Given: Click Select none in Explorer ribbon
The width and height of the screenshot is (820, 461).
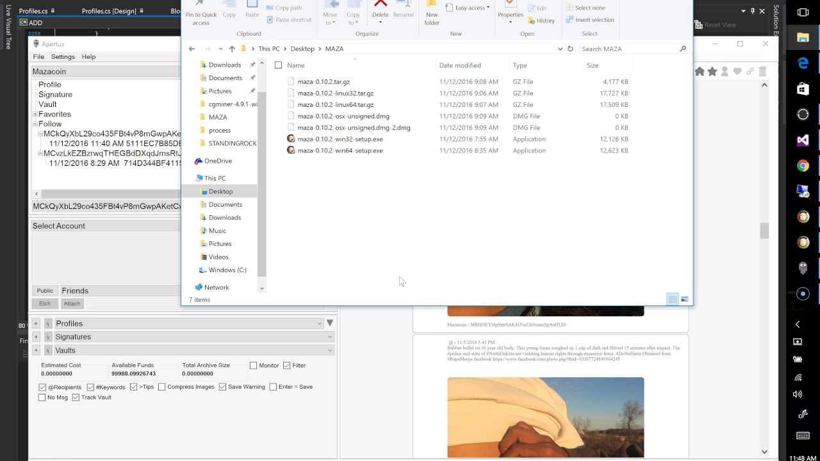Looking at the screenshot, I should [x=585, y=8].
